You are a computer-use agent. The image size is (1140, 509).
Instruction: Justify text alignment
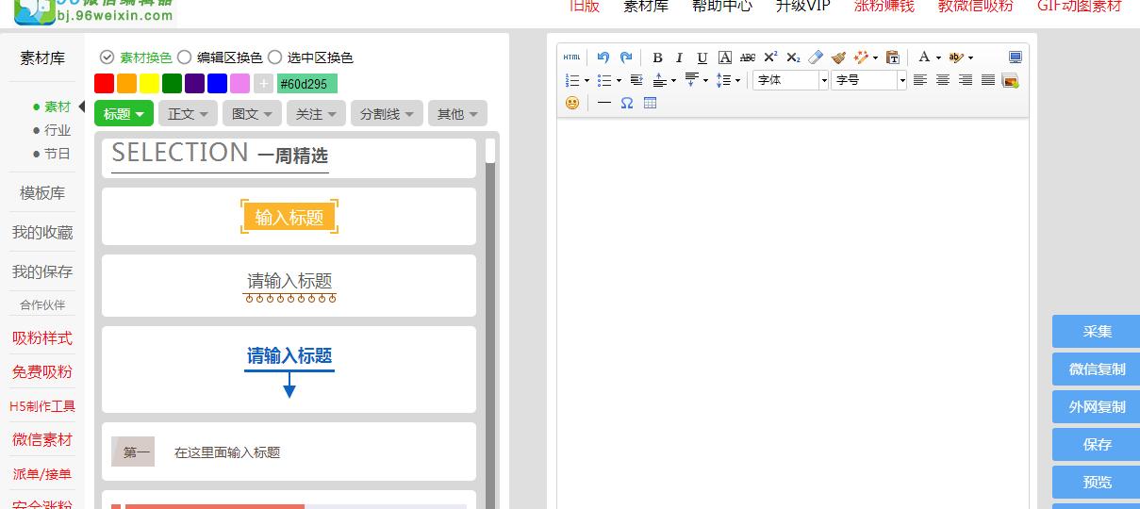coord(988,80)
